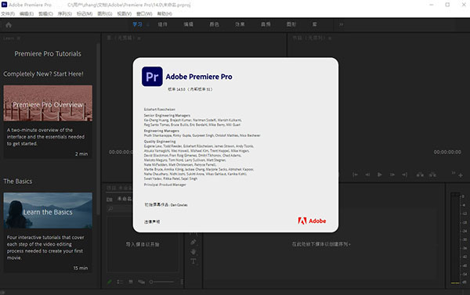
Task: Open the 标记(M) menu
Action: [x=85, y=14]
